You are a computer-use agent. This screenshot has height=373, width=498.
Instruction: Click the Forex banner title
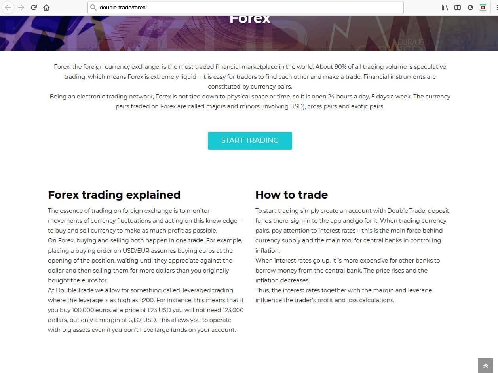click(250, 19)
